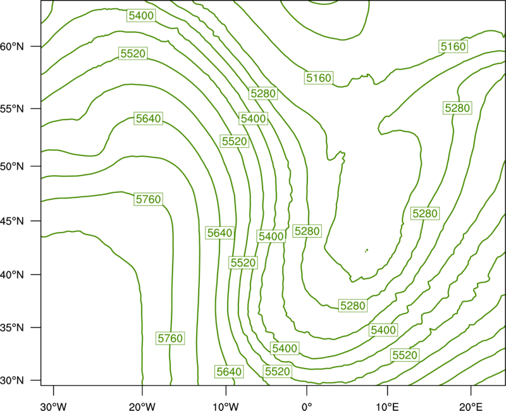Select the 20°W longitude axis label
This screenshot has height=411, width=506.
tap(142, 407)
